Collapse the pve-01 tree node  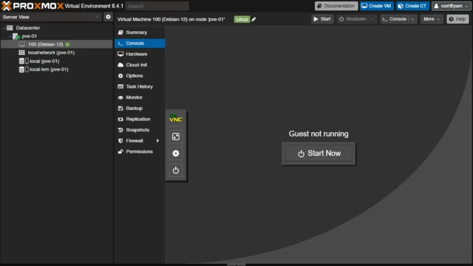pos(10,36)
